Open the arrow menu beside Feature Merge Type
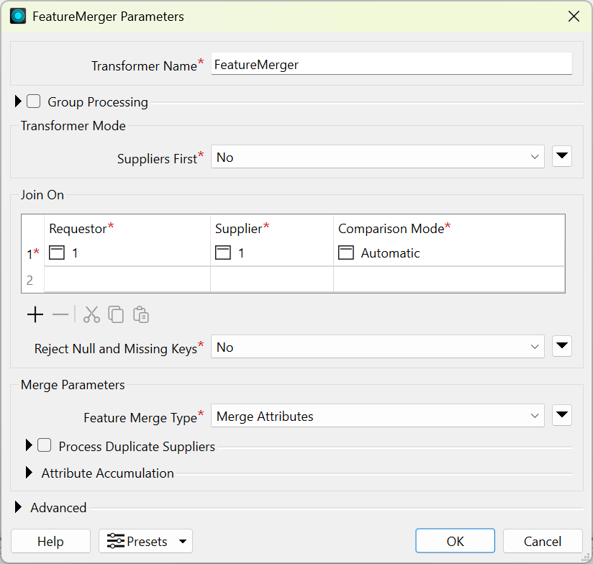The width and height of the screenshot is (593, 564). [x=562, y=415]
